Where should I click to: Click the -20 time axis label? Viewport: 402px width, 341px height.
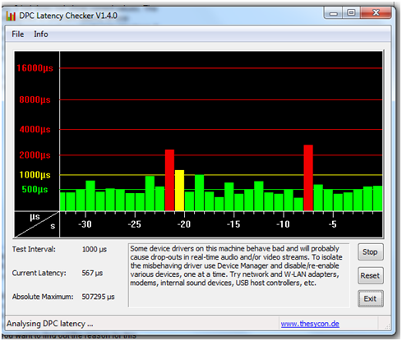[184, 224]
